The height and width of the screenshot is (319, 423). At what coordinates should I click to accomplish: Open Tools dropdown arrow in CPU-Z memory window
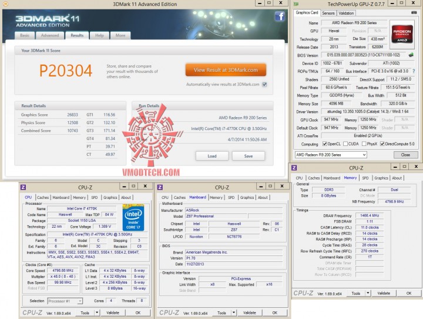coord(368,293)
